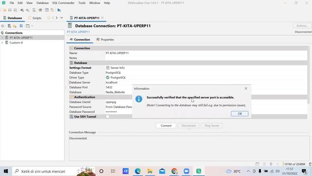Open File Explorer from the taskbar
The height and width of the screenshot is (176, 312).
[x=150, y=171]
